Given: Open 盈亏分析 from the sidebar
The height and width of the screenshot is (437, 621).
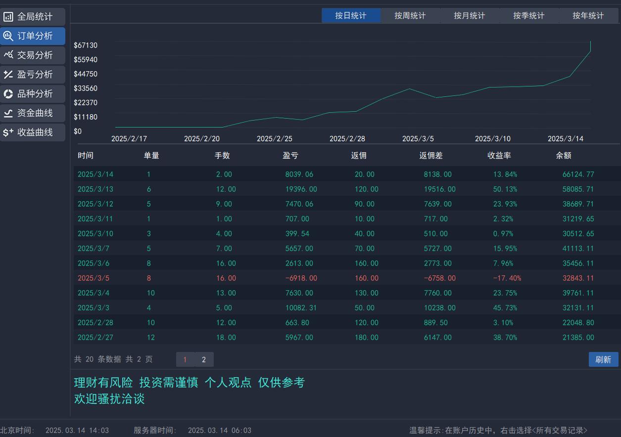Looking at the screenshot, I should [33, 74].
